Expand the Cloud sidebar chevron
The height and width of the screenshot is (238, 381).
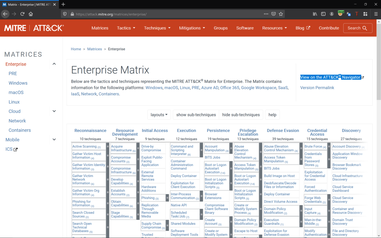pyautogui.click(x=54, y=111)
